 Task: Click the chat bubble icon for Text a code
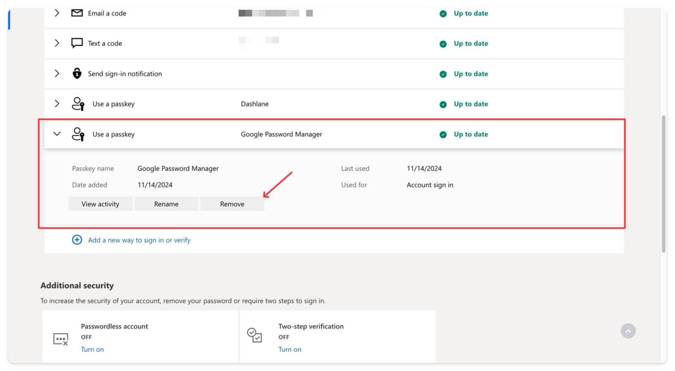(77, 43)
